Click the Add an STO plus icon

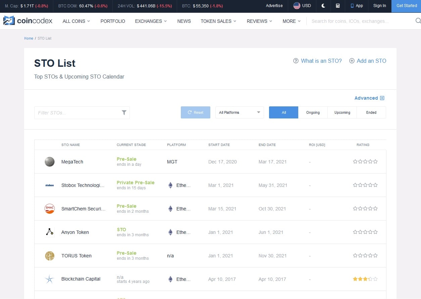pos(352,61)
